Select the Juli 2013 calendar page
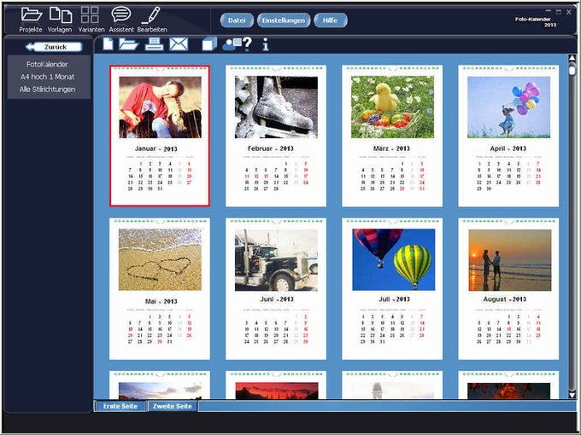 392,288
